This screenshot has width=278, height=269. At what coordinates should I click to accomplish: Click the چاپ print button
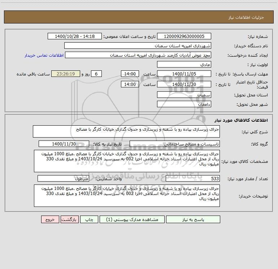89,220
